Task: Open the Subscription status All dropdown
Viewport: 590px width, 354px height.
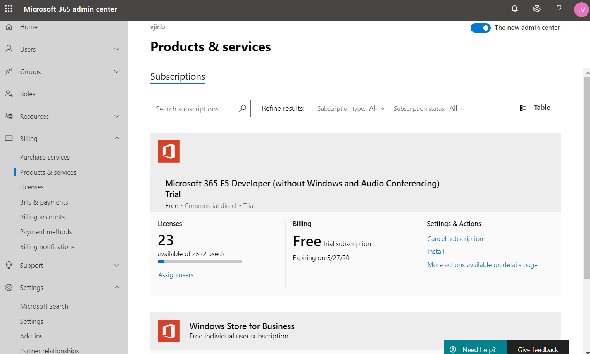Action: tap(457, 108)
